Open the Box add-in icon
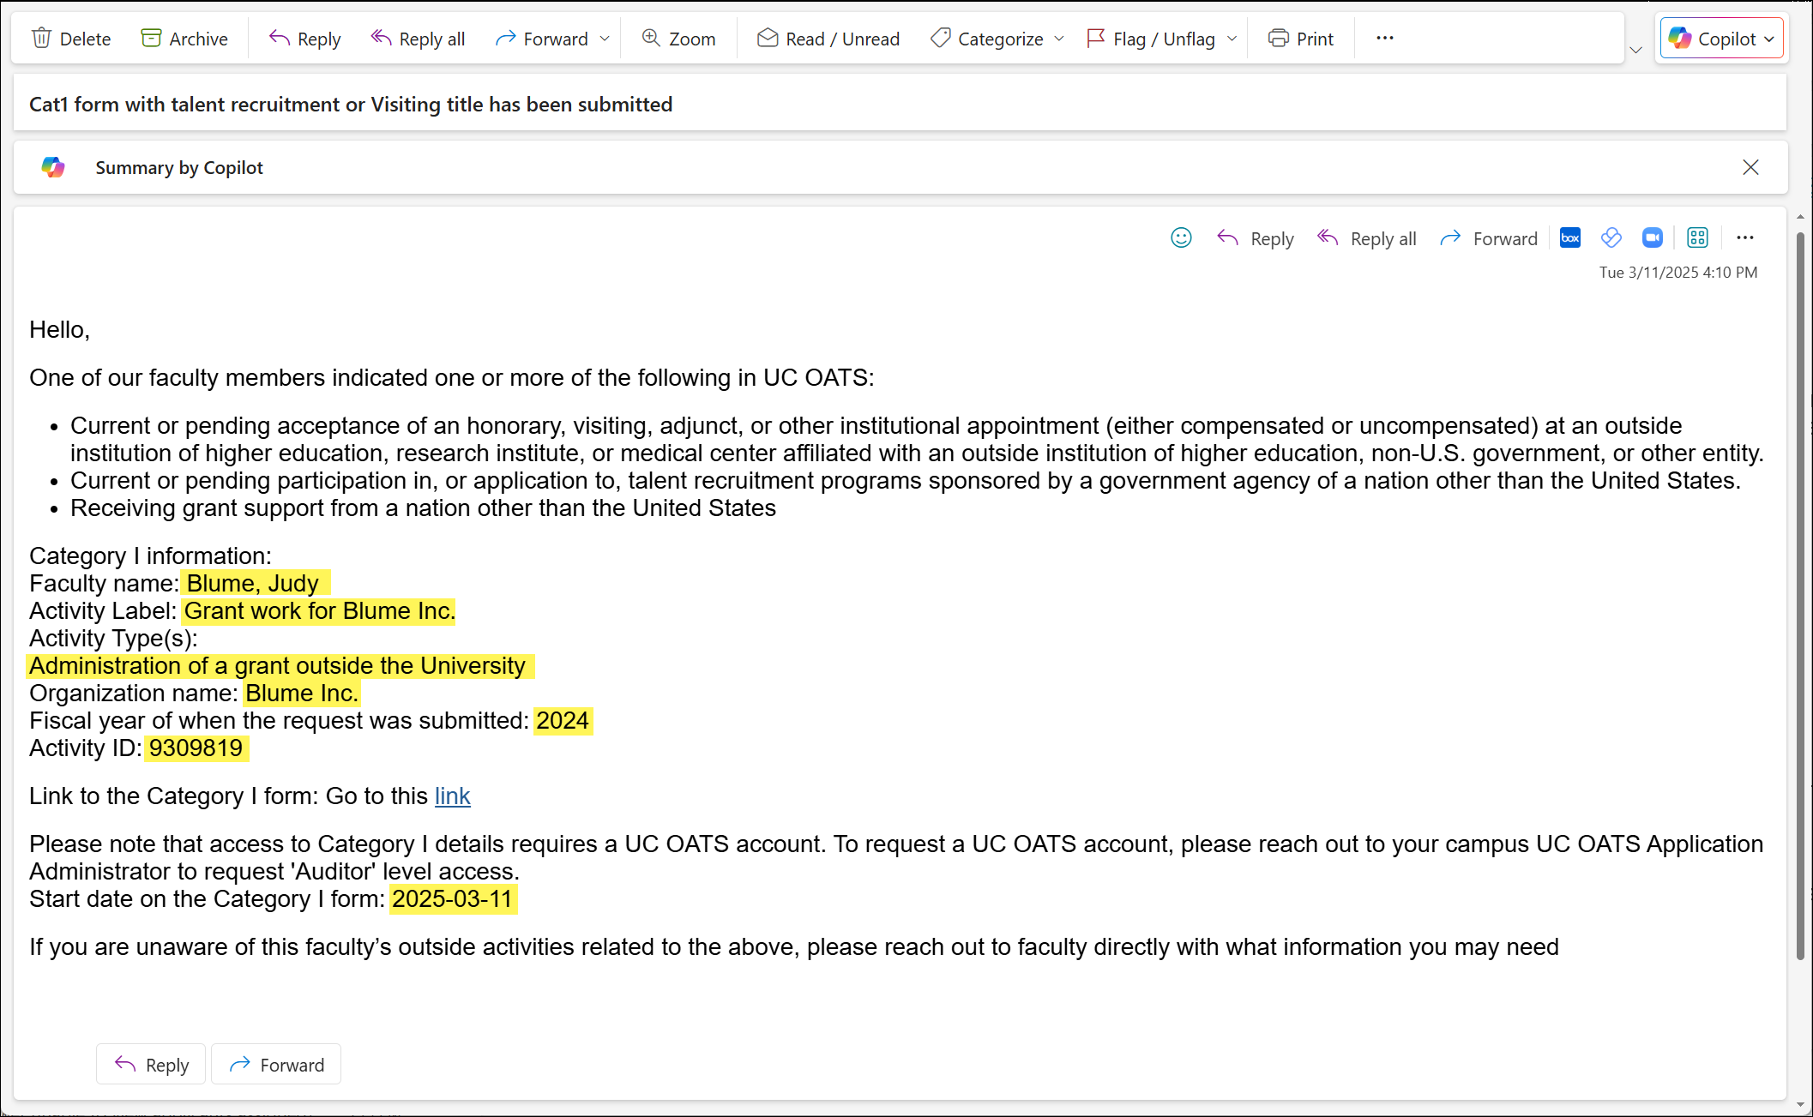This screenshot has height=1117, width=1813. 1569,238
